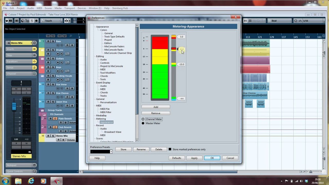Viewport: 329px width, 185px height.
Task: Click the Quantize Q icon in project toolbar
Action: click(296, 21)
